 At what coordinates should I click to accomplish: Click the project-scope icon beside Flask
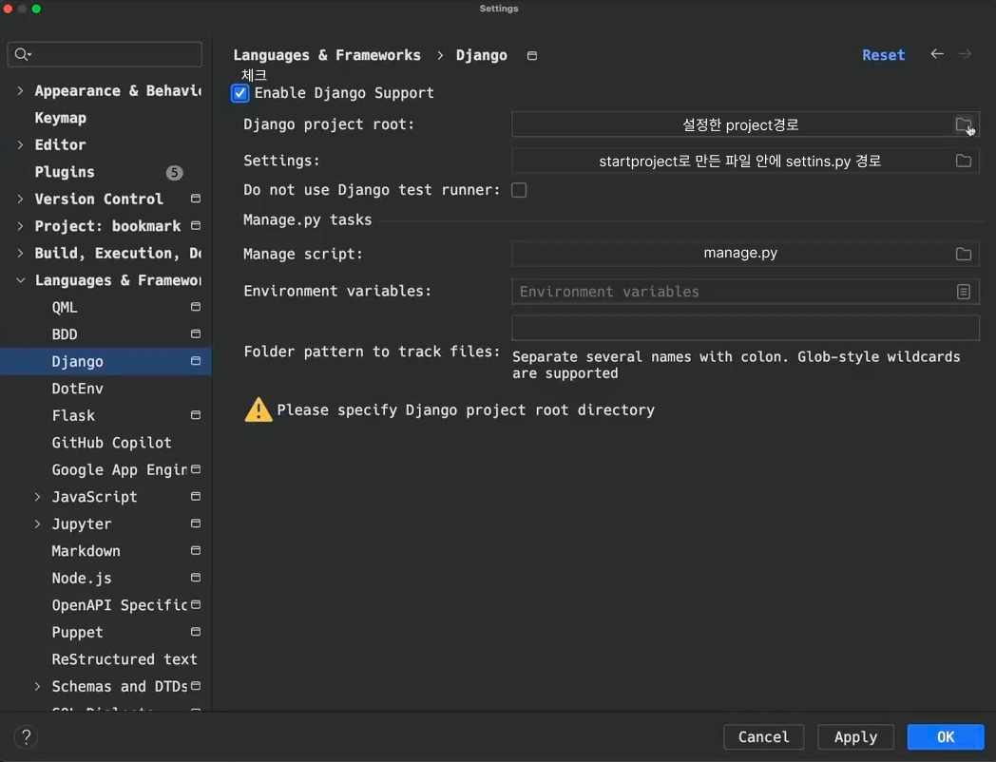click(196, 415)
